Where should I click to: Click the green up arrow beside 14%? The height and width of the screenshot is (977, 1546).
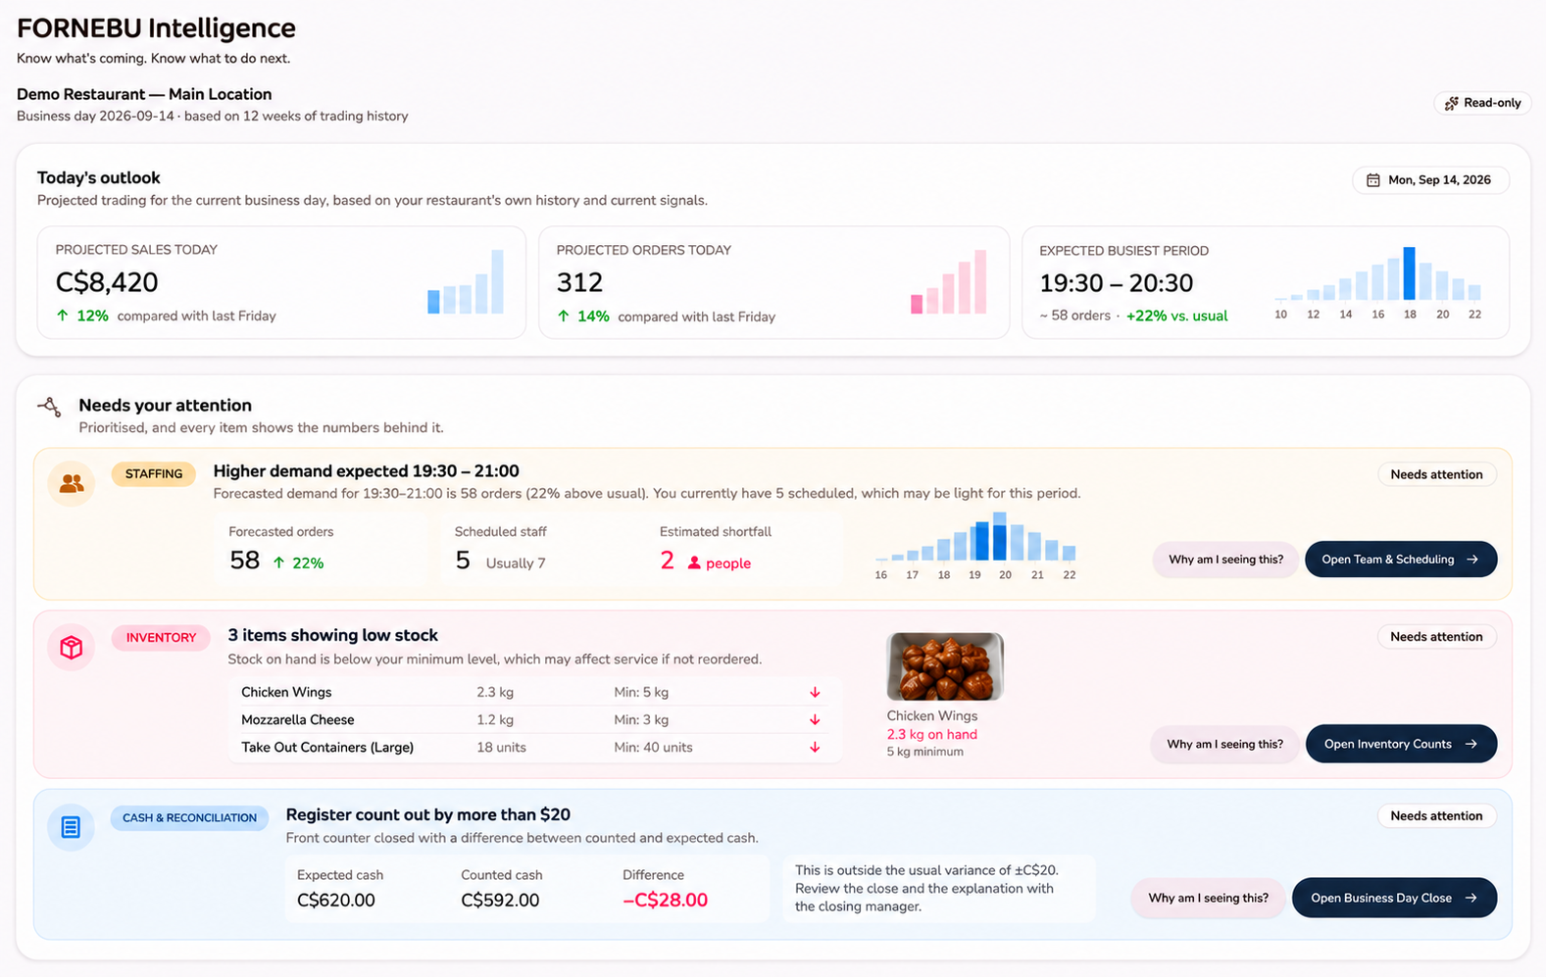564,316
